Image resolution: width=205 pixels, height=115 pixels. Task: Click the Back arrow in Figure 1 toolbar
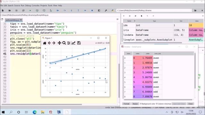(x=49, y=43)
